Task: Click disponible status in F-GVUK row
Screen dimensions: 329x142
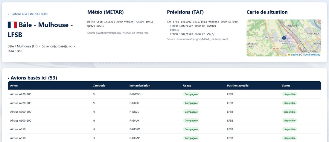Action: click(290, 120)
